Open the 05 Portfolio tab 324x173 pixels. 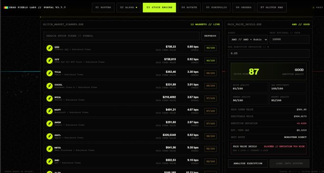(x=216, y=8)
